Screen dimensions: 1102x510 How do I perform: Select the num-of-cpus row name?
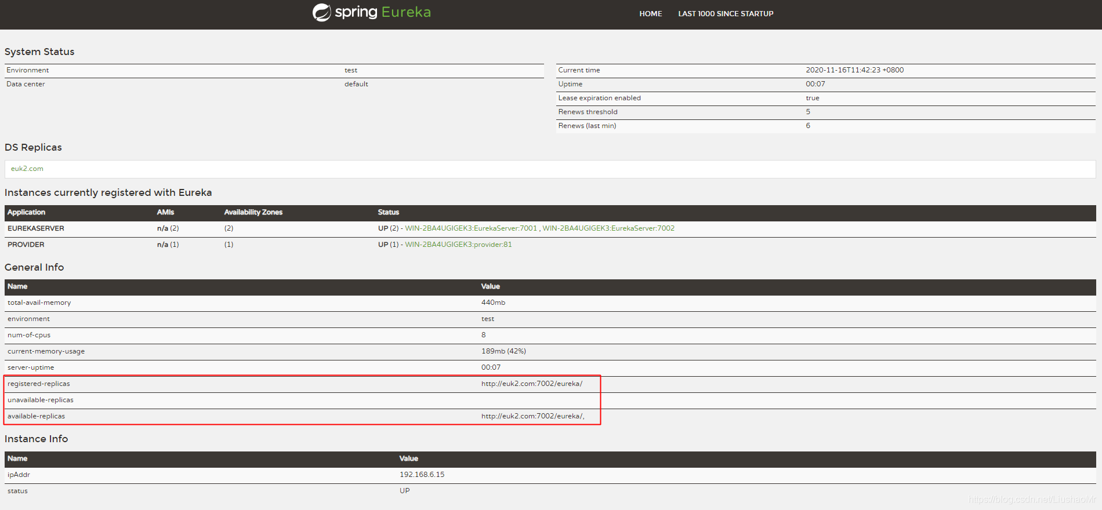tap(29, 335)
